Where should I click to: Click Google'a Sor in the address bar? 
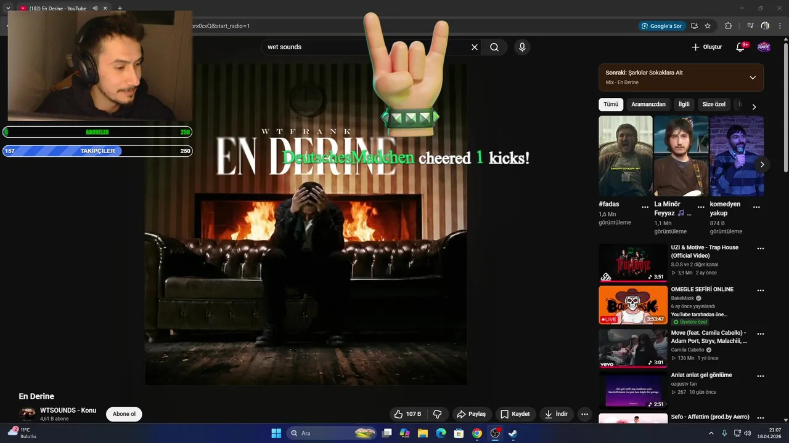[661, 26]
